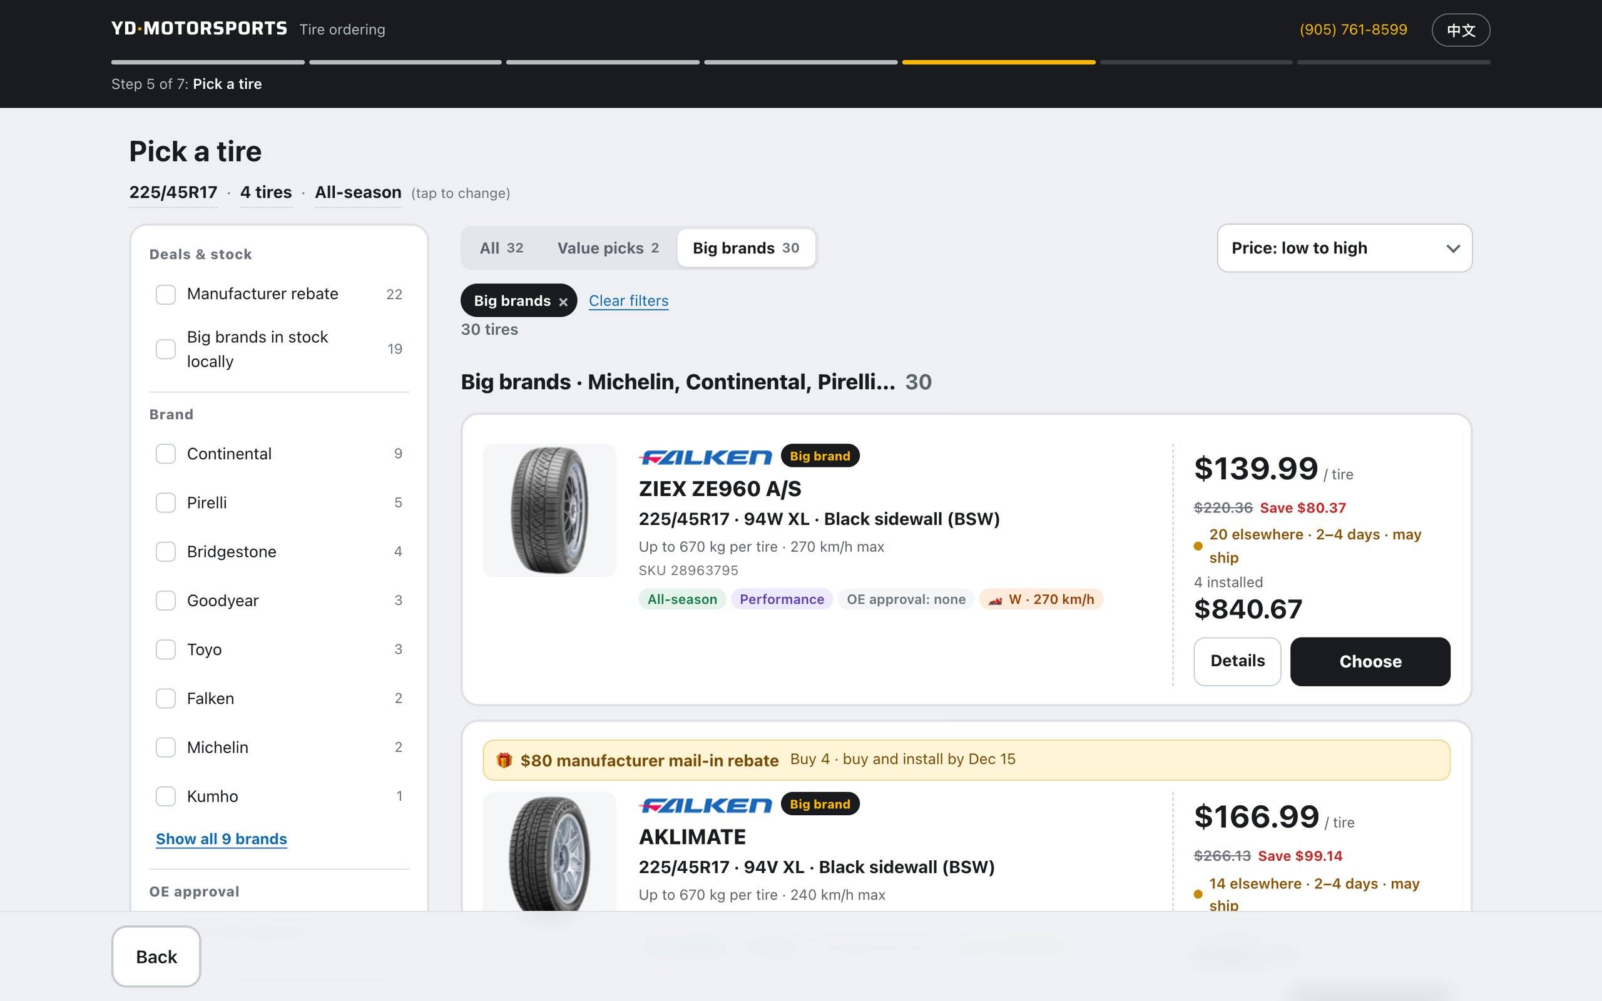Go Back to the previous step
1602x1001 pixels.
click(x=156, y=957)
